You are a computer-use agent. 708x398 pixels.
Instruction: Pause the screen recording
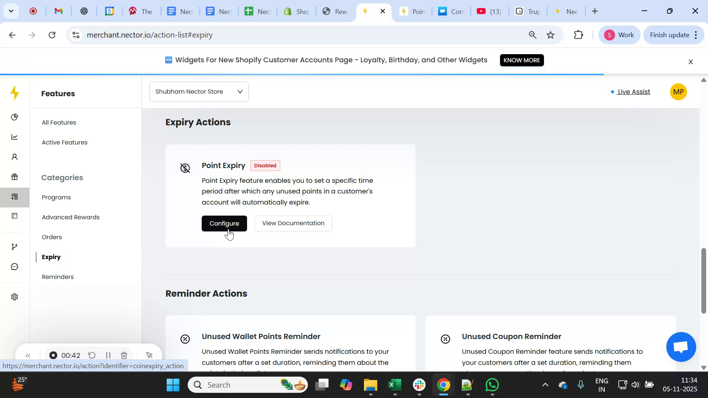(x=108, y=355)
